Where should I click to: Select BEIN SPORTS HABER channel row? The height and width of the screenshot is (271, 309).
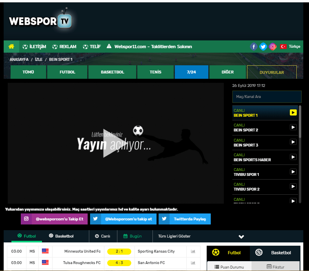[265, 158]
